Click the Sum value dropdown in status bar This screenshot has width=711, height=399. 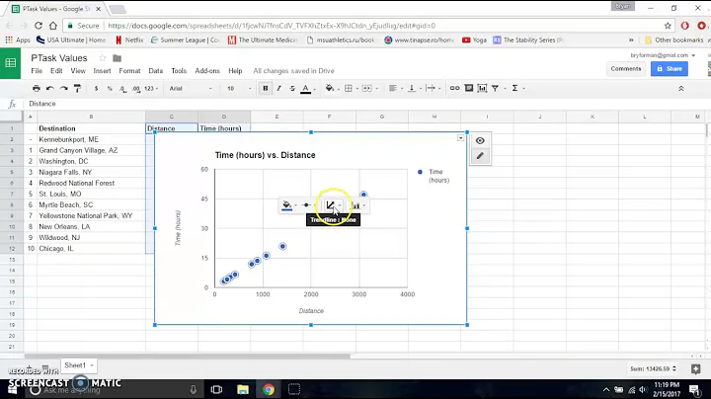click(653, 368)
